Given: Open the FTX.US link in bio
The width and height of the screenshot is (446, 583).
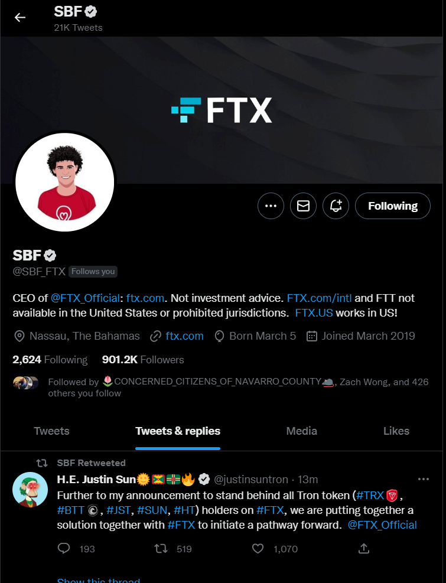Looking at the screenshot, I should tap(314, 313).
